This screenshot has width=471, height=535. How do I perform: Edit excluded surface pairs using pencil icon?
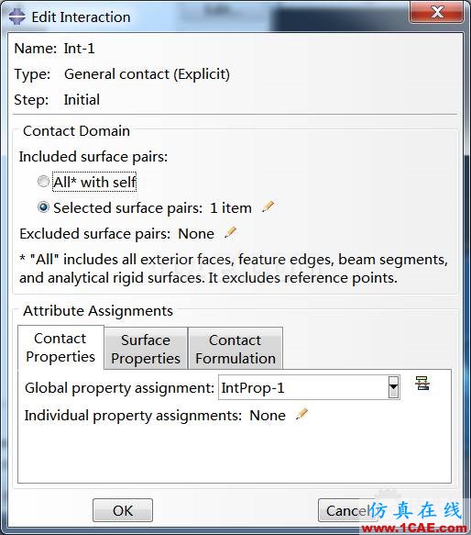(230, 233)
